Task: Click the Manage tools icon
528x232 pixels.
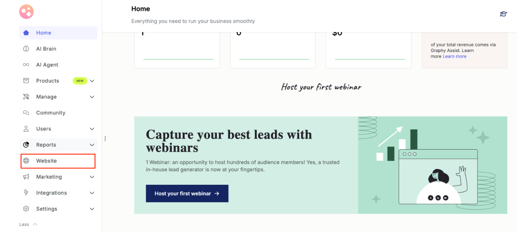Action: point(26,97)
